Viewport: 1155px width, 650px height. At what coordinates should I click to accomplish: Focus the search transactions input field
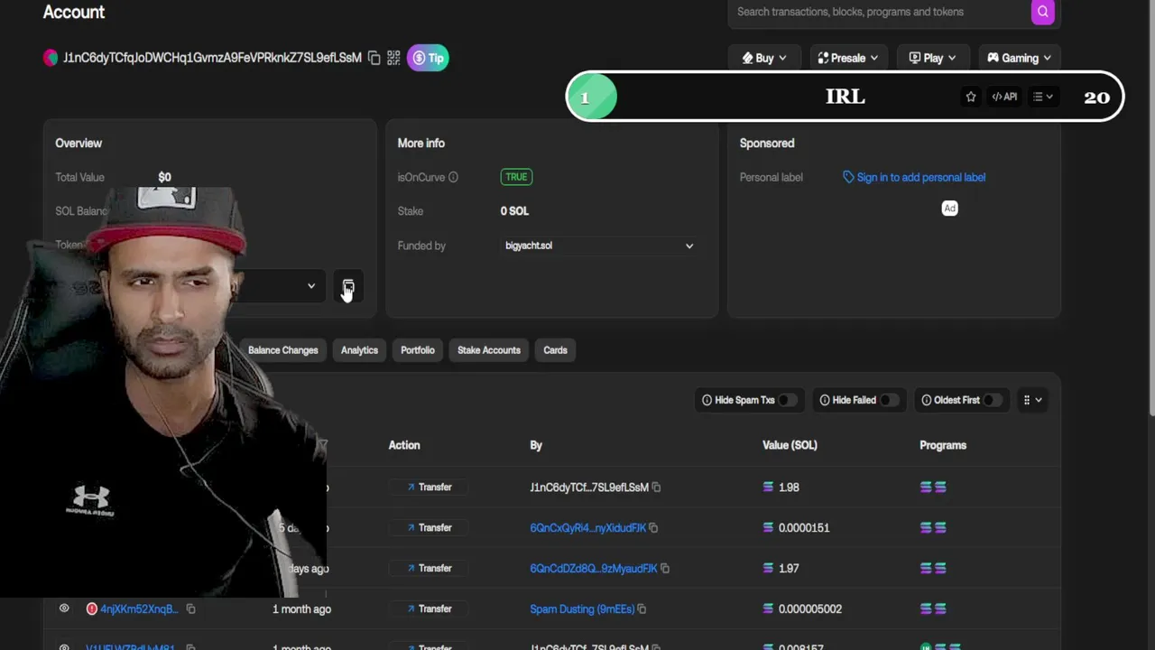point(880,12)
